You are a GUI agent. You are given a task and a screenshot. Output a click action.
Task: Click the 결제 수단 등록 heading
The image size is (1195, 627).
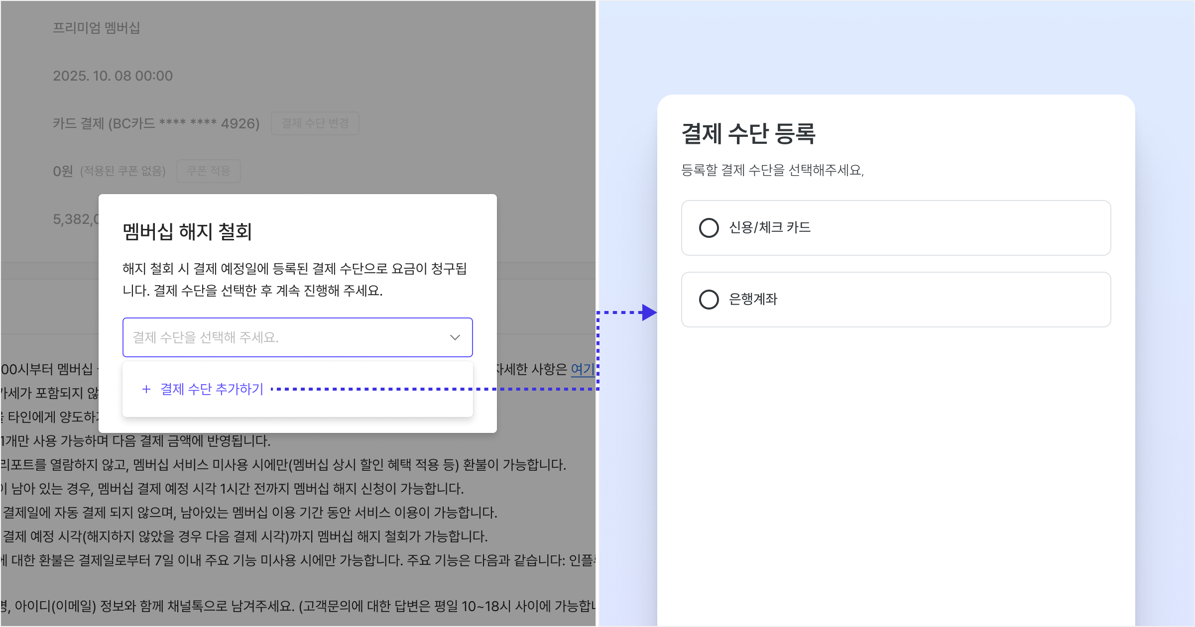click(748, 134)
